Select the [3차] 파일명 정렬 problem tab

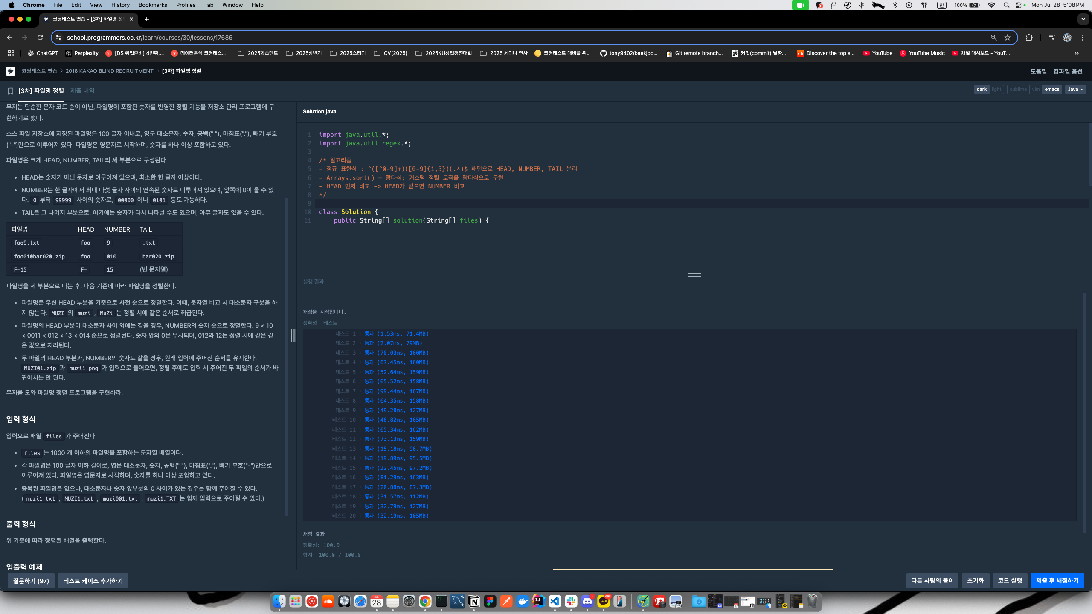[x=41, y=91]
